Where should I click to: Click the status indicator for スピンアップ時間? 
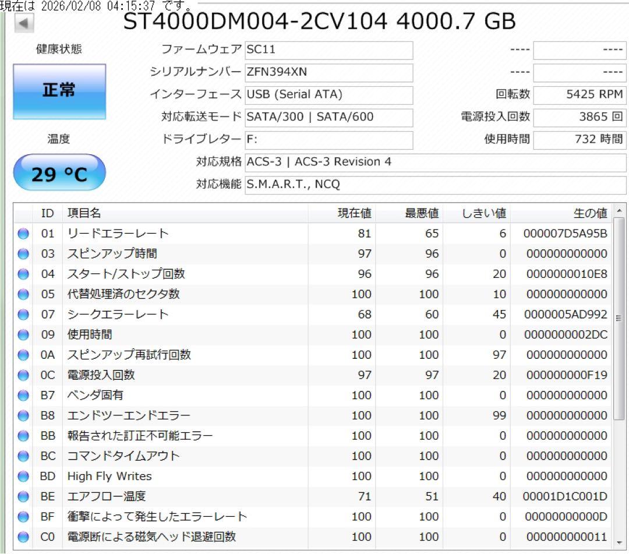pyautogui.click(x=23, y=253)
